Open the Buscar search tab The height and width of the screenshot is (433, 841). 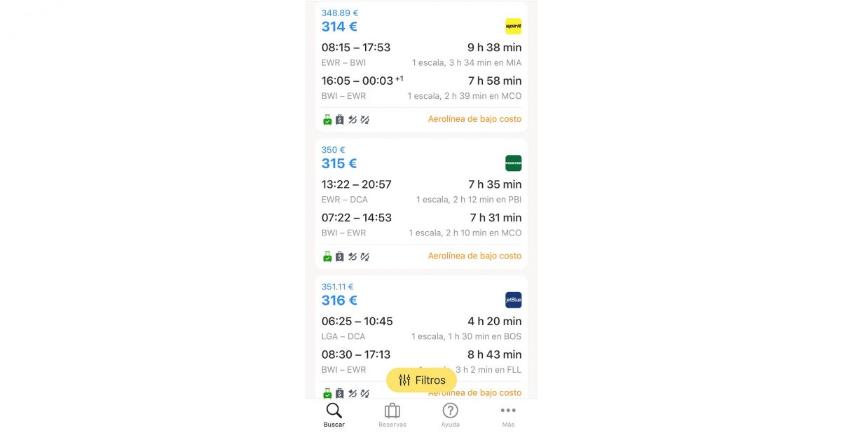(334, 415)
